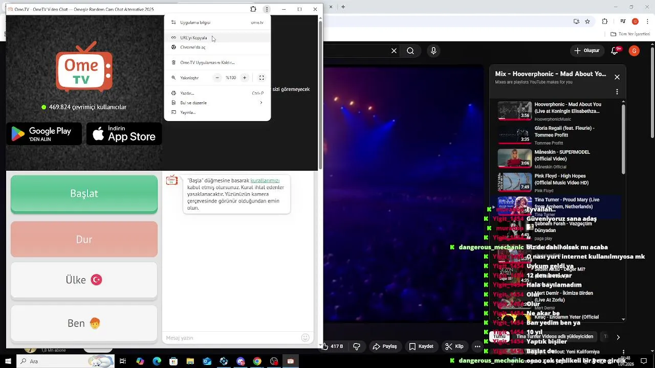Open File Explorer from the taskbar
Screen dimensions: 655x368
coord(190,361)
